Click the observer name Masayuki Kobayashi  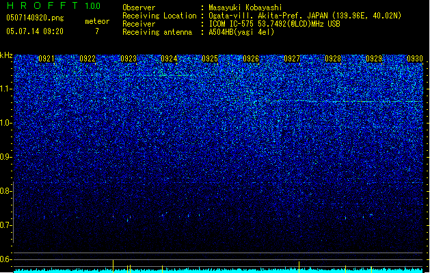pyautogui.click(x=245, y=8)
